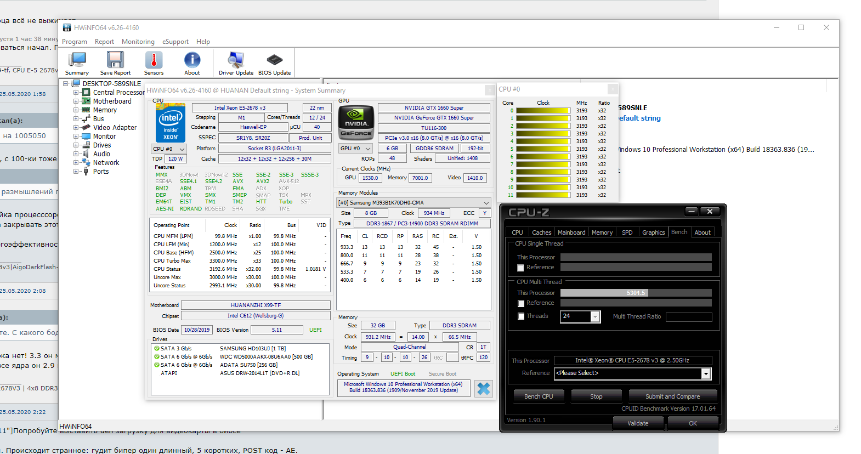Switch to the Mainboard tab in CPU-Z
The width and height of the screenshot is (861, 454).
(x=571, y=232)
